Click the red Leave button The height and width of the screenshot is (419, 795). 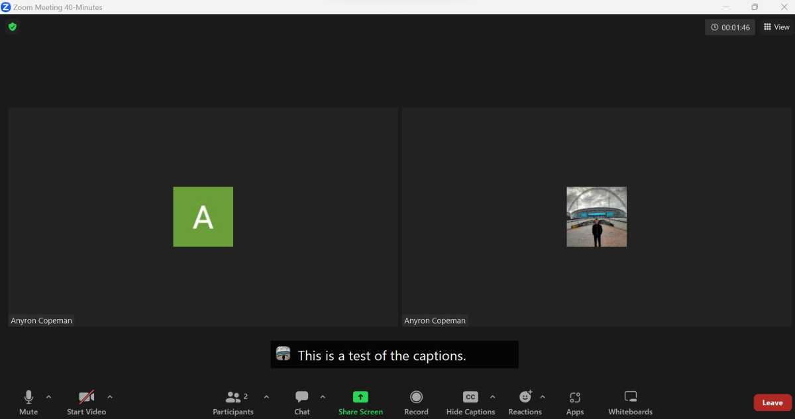[772, 402]
